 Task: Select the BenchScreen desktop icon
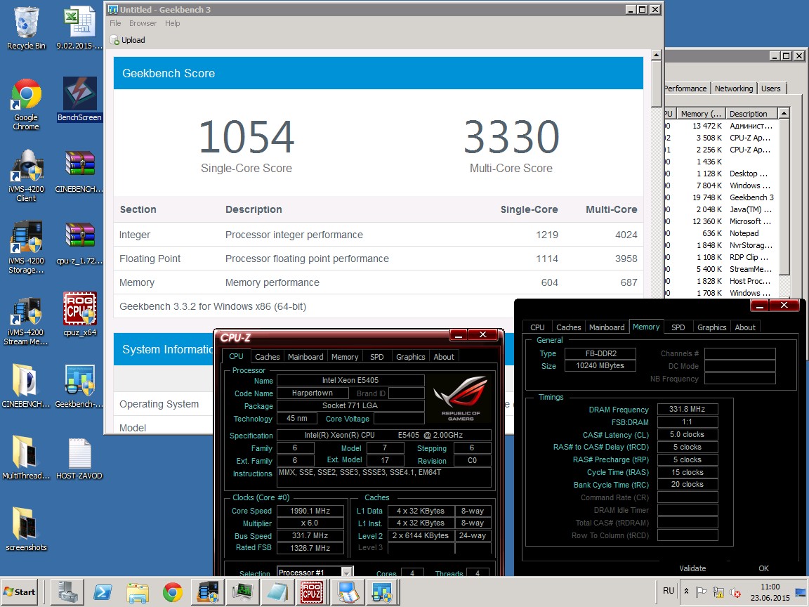[79, 100]
